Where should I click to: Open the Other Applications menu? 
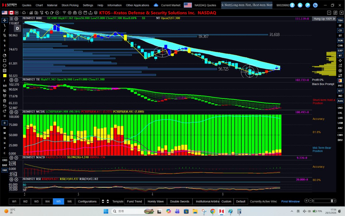click(x=137, y=5)
